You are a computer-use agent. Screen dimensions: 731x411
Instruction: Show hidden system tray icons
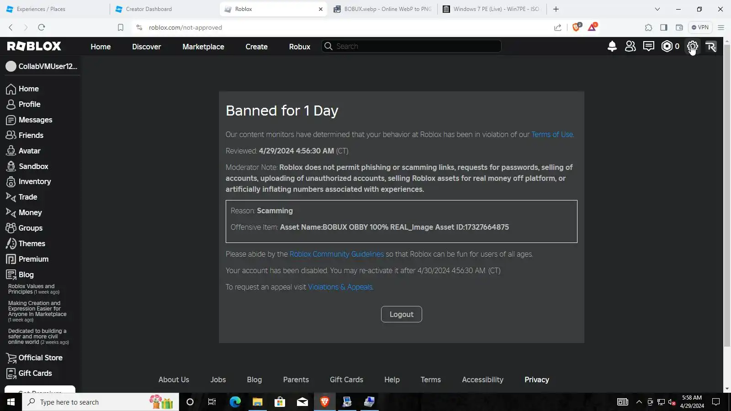[x=639, y=402]
